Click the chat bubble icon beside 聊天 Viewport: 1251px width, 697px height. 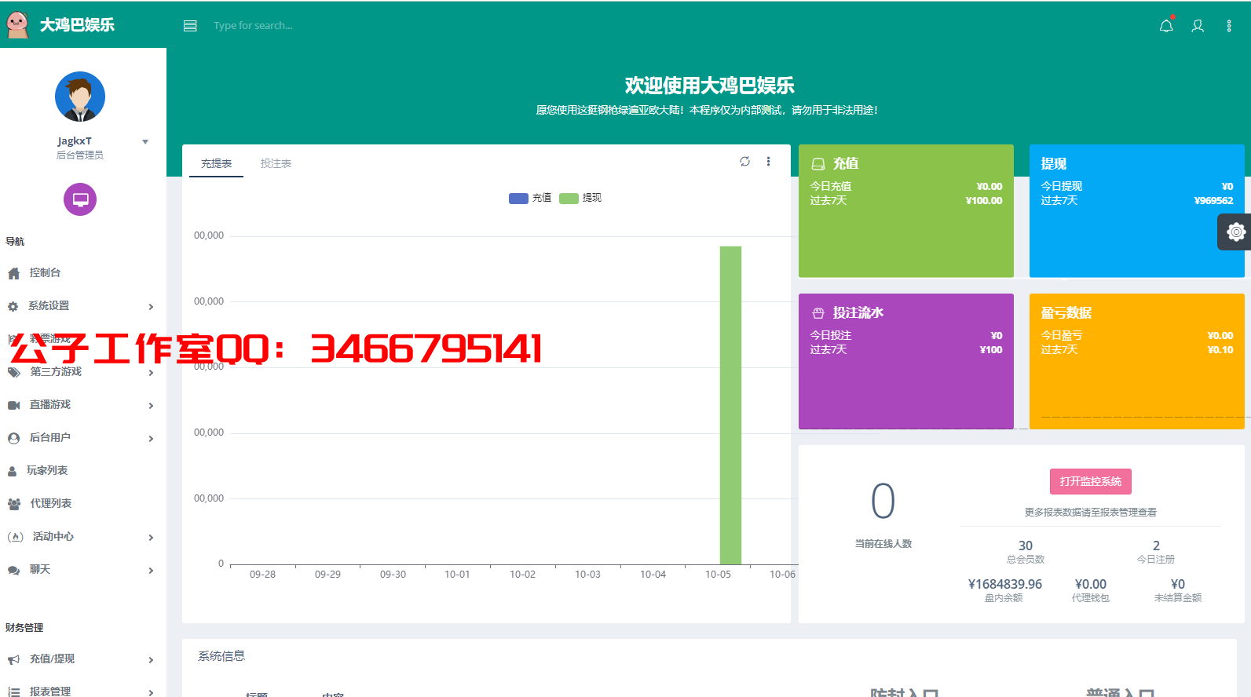point(13,570)
